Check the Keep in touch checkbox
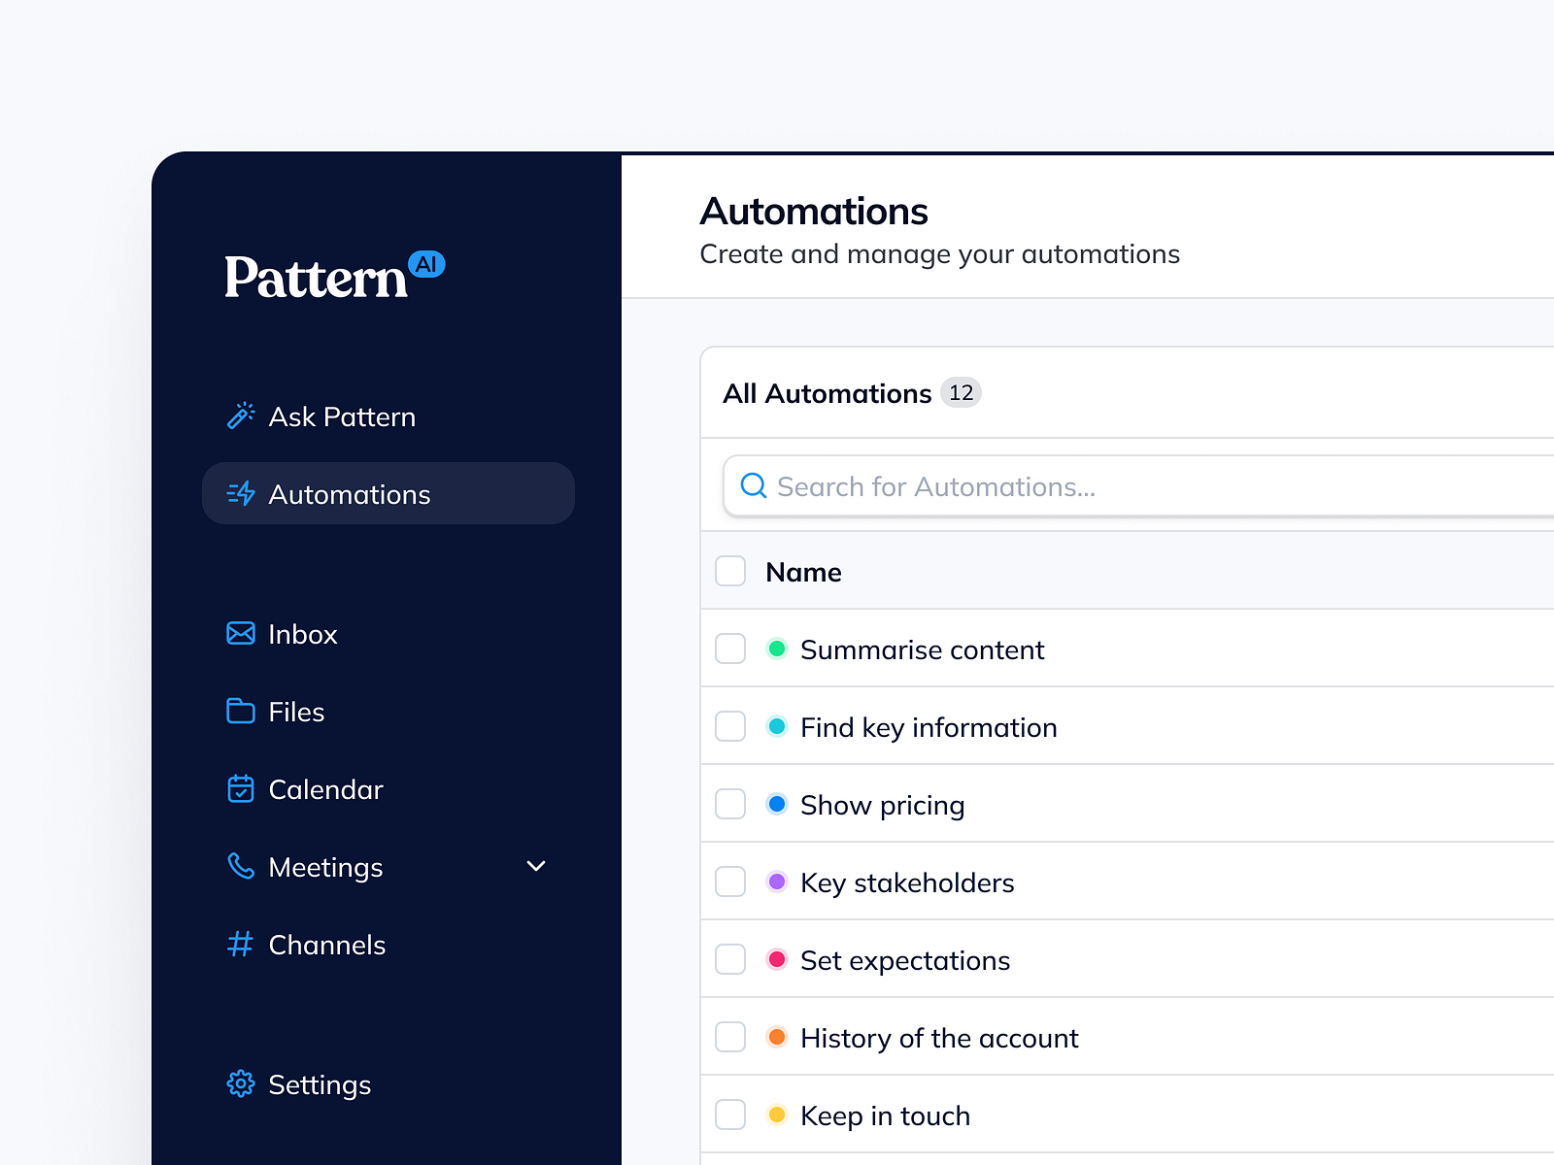Screen dimensions: 1554x1165 click(730, 1115)
